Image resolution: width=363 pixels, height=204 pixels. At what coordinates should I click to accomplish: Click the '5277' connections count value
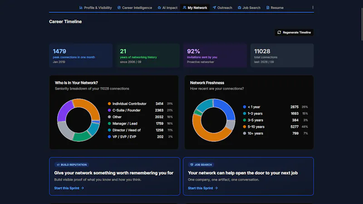(x=294, y=127)
